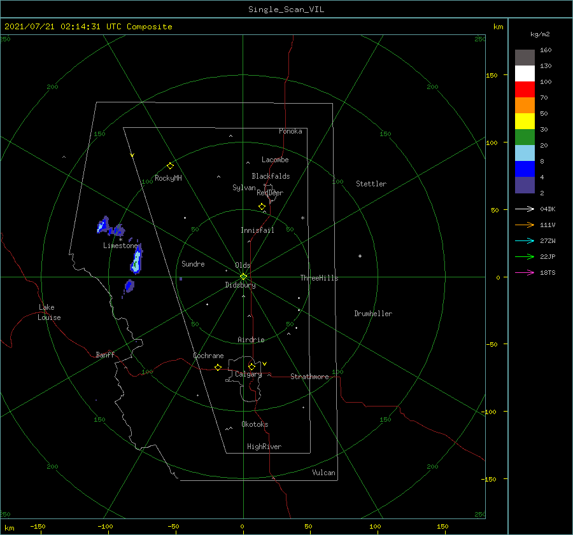The image size is (573, 535).
Task: Click the Blackfalds town label
Action: 271,176
